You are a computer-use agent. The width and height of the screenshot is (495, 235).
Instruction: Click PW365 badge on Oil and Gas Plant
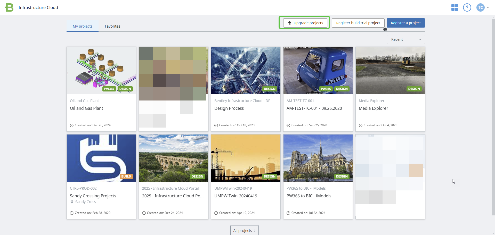coord(109,89)
